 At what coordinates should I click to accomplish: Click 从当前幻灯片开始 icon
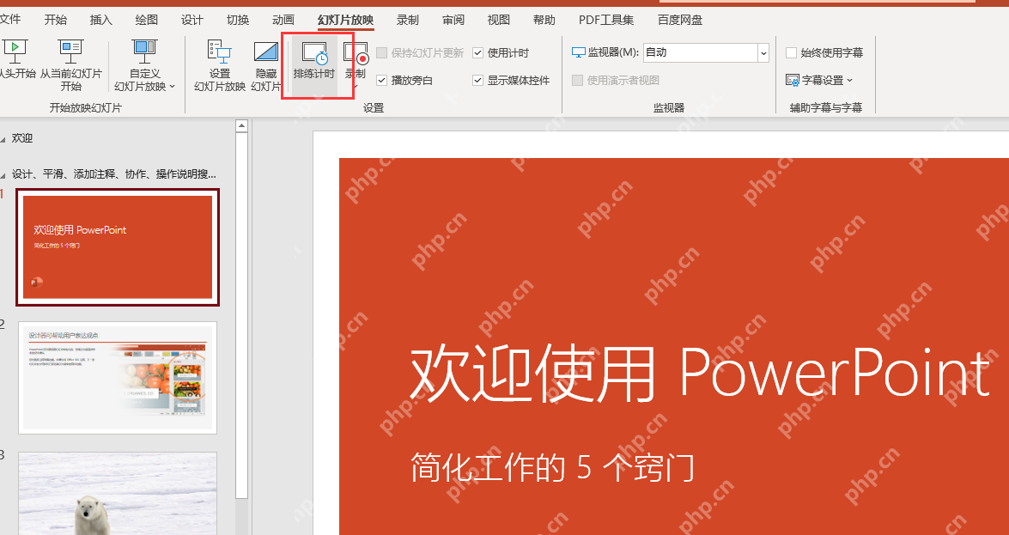pyautogui.click(x=70, y=50)
